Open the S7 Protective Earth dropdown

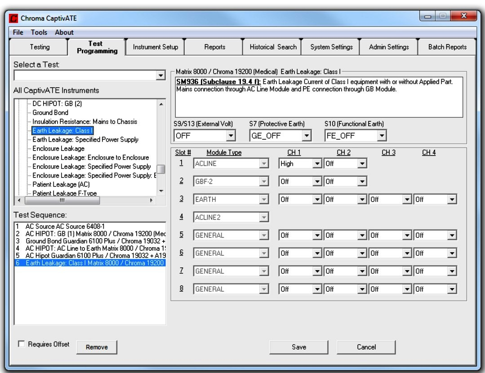tap(307, 135)
